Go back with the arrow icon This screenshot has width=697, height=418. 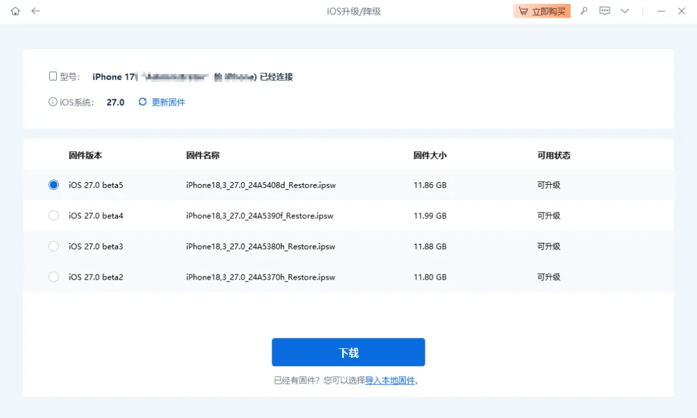[35, 11]
